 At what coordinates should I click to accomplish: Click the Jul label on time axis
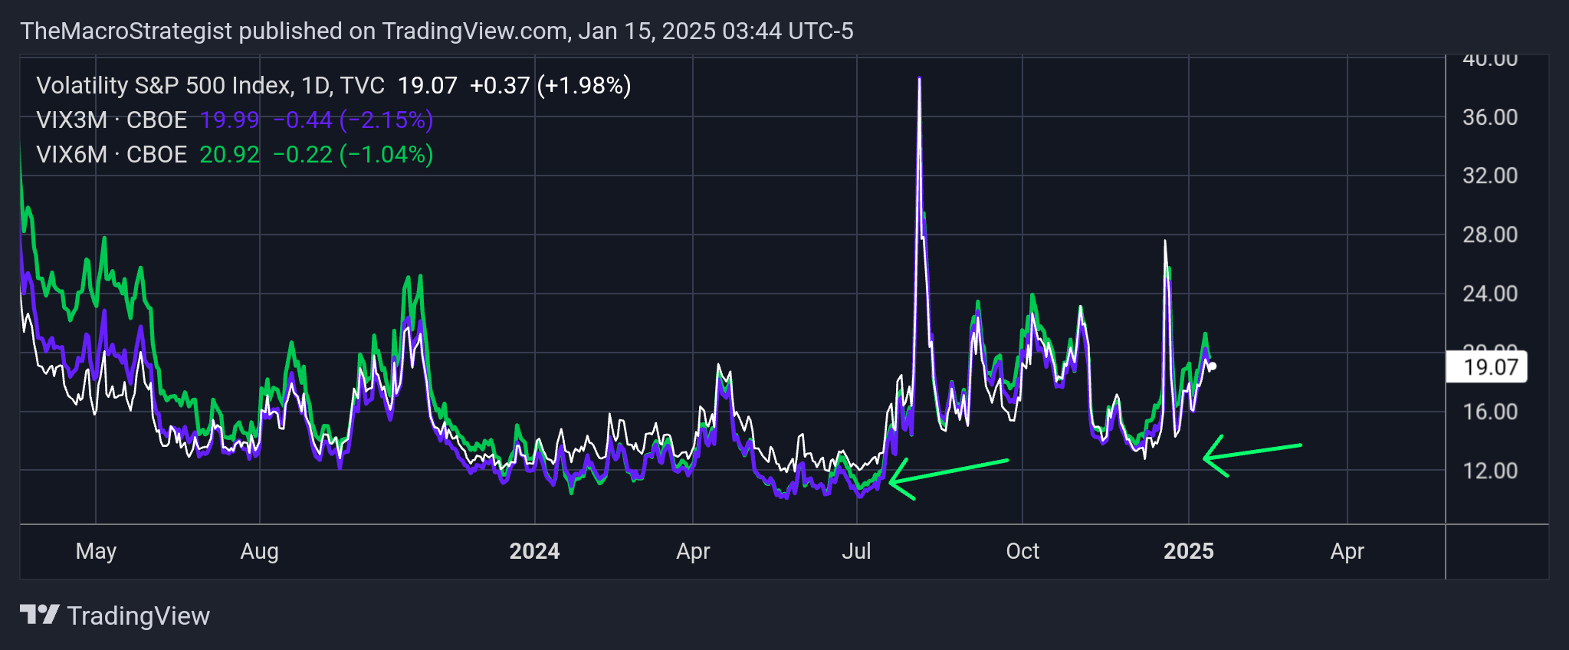(856, 551)
